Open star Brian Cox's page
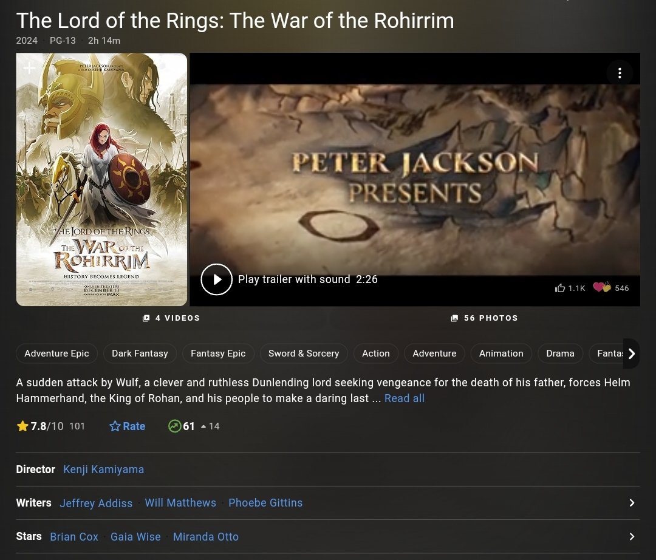656x560 pixels. tap(74, 536)
